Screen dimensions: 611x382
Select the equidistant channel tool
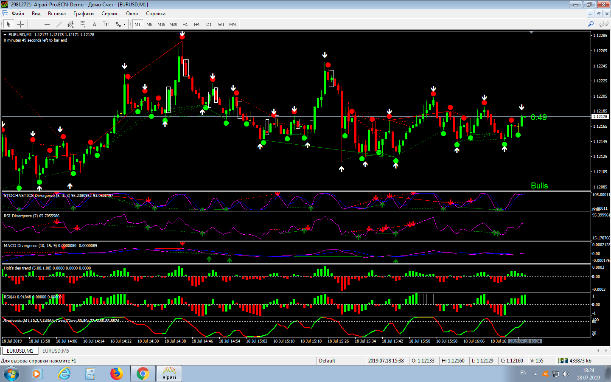71,24
